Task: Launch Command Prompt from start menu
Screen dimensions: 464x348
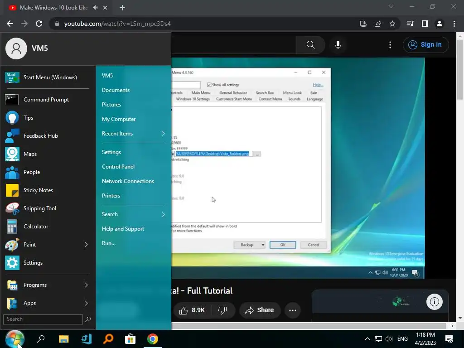Action: click(x=47, y=100)
